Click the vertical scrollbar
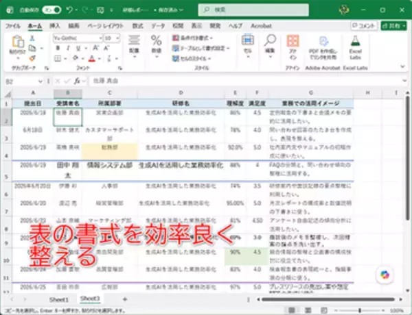Image resolution: width=412 pixels, height=315 pixels. 407,157
